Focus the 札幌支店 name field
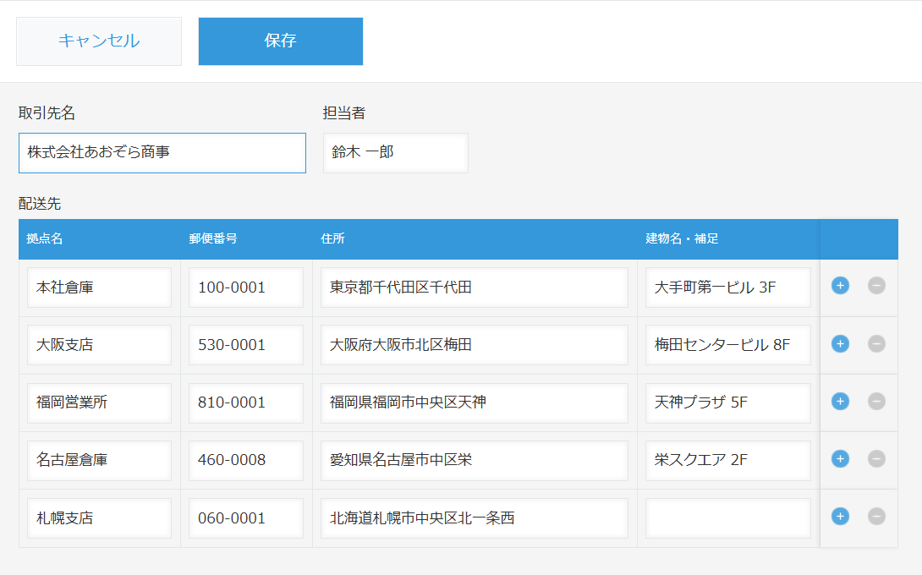 coord(99,518)
